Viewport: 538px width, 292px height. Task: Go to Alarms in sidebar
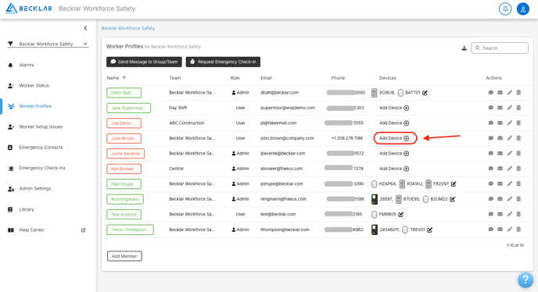pos(27,65)
